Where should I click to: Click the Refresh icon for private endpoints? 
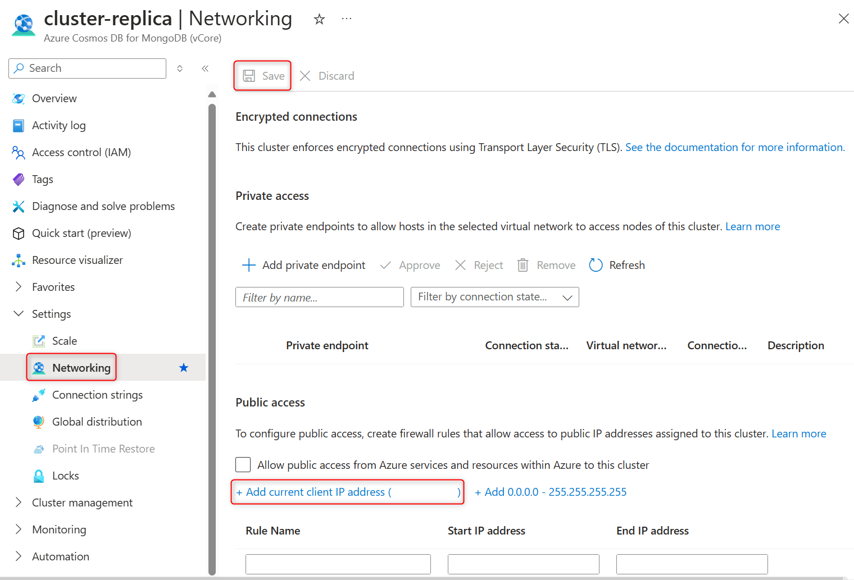click(596, 265)
